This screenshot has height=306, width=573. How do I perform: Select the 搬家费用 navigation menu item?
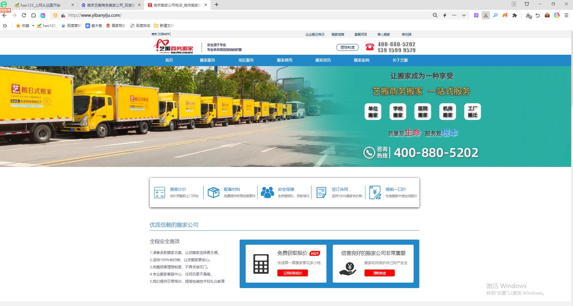[x=285, y=60]
